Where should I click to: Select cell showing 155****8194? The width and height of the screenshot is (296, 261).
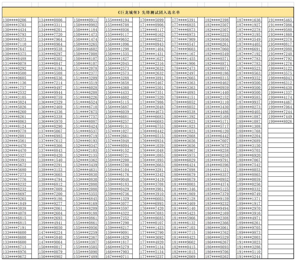pos(119,20)
